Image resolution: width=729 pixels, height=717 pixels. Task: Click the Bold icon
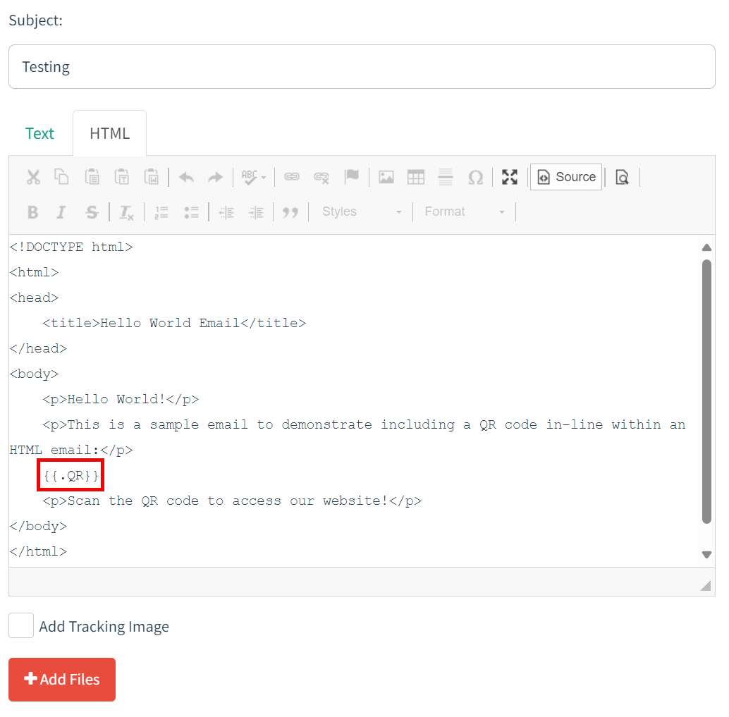click(32, 212)
